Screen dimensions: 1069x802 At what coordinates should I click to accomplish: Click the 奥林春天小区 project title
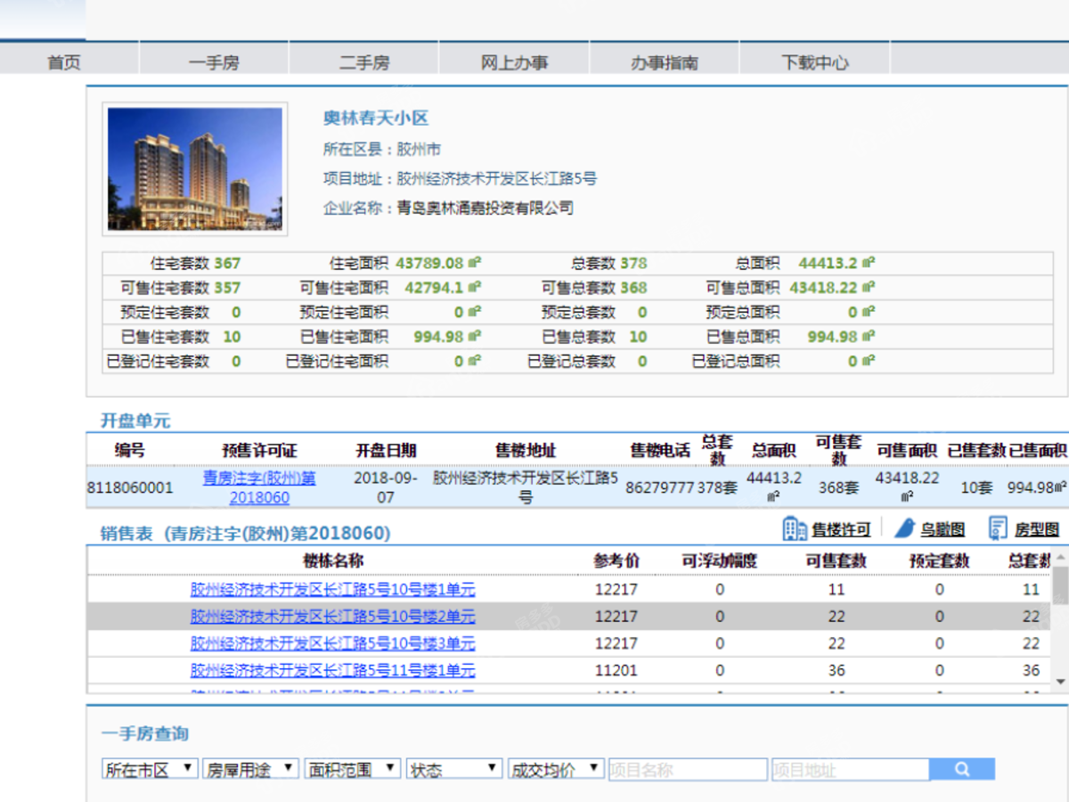(x=376, y=119)
